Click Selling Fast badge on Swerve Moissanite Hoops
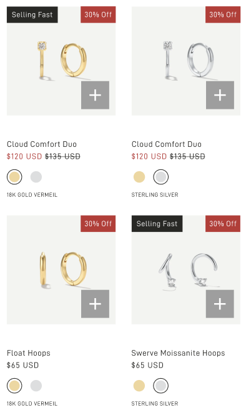Image resolution: width=246 pixels, height=415 pixels. [x=157, y=224]
